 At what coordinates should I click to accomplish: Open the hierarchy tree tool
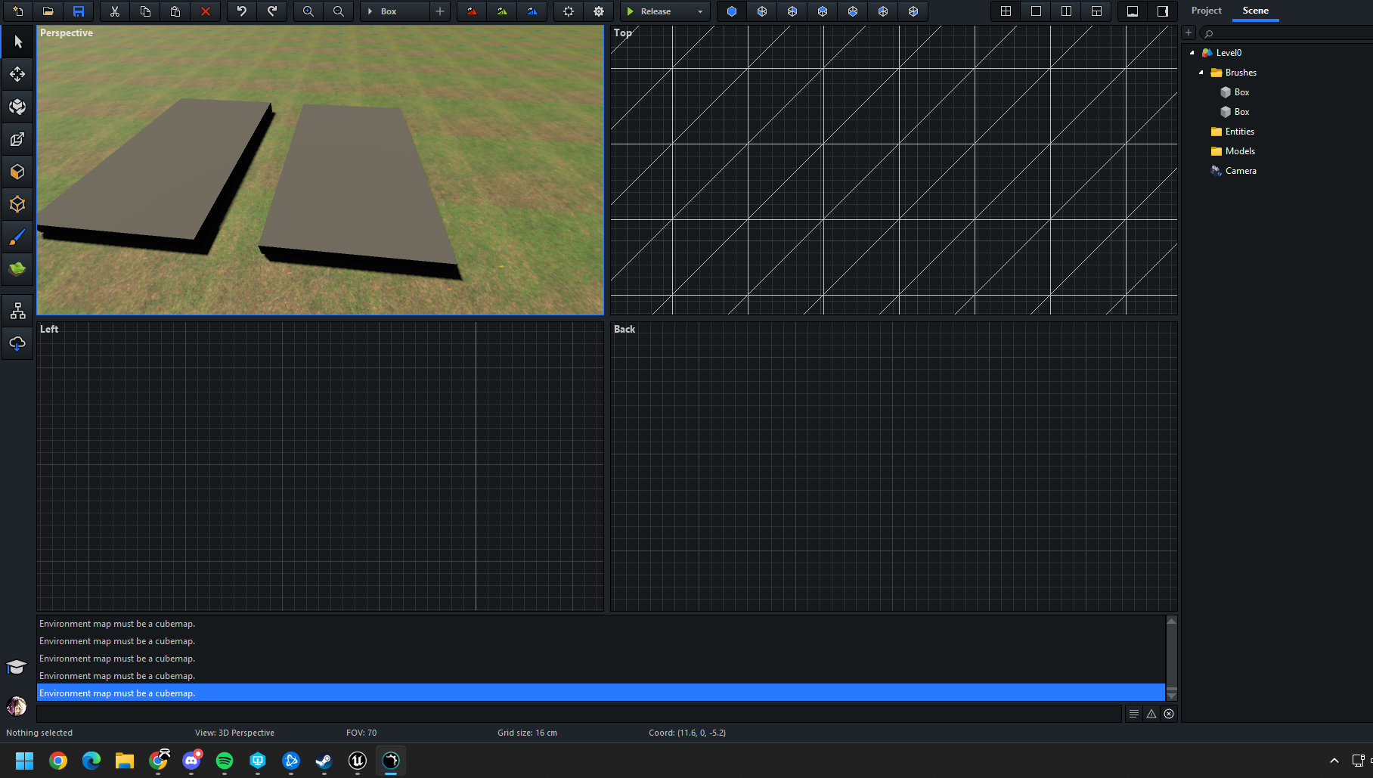[x=17, y=311]
